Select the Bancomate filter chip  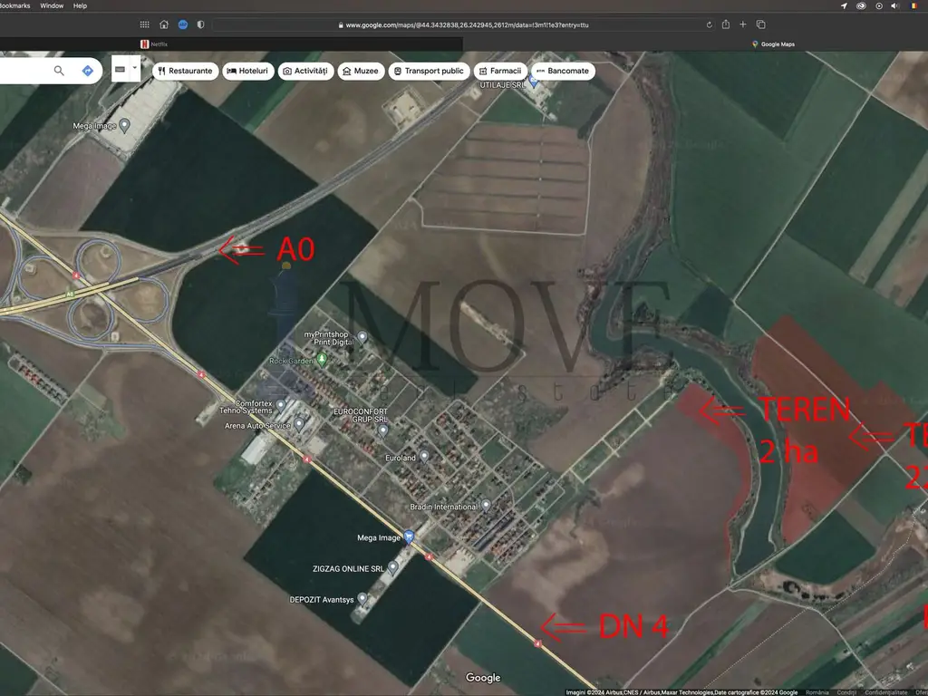(x=563, y=71)
